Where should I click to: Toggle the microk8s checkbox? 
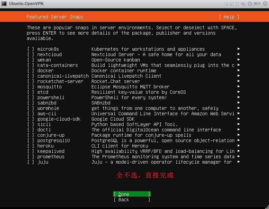[31, 49]
